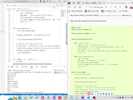Open the terminal panel ellipsis menu
Viewport: 133px width, 100px height.
pyautogui.click(x=59, y=67)
